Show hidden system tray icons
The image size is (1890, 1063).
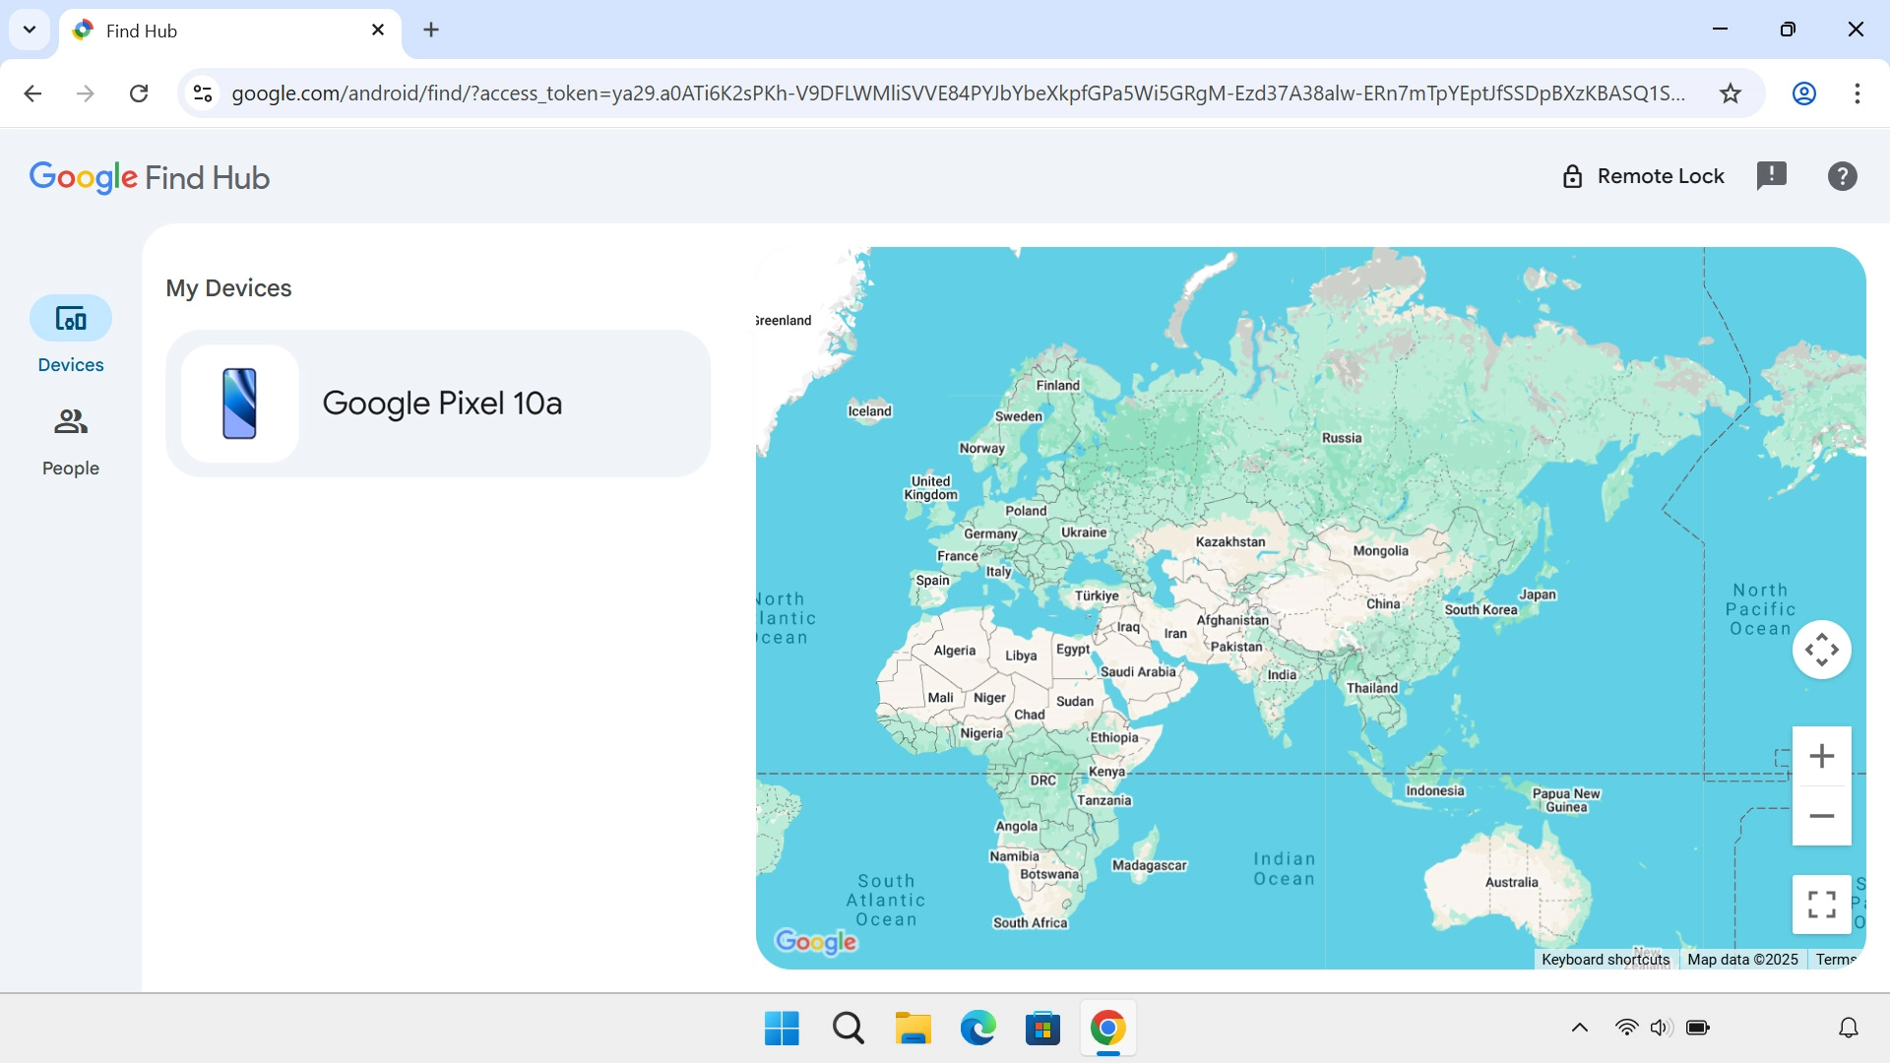[1579, 1029]
